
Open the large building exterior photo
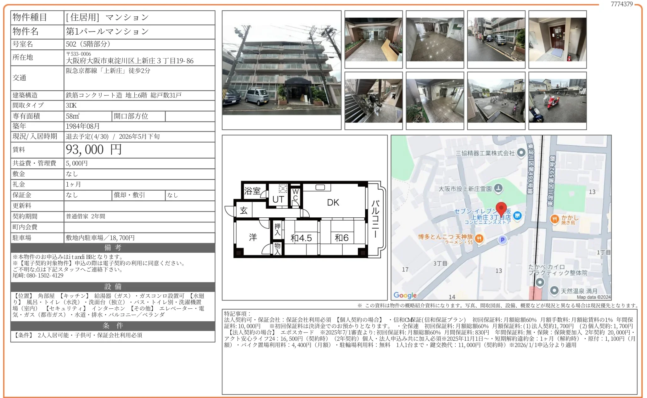pyautogui.click(x=281, y=70)
